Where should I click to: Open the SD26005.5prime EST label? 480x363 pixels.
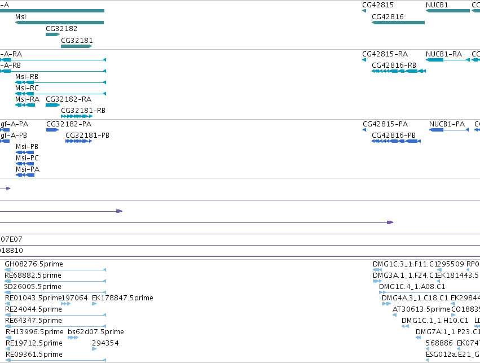(x=33, y=287)
